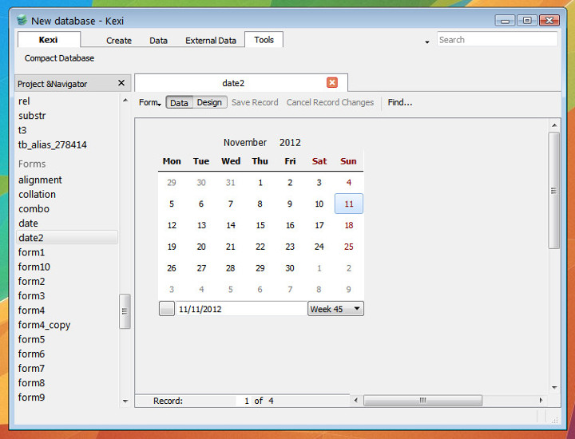Viewport: 575px width, 439px height.
Task: Click the Find... button
Action: point(399,102)
